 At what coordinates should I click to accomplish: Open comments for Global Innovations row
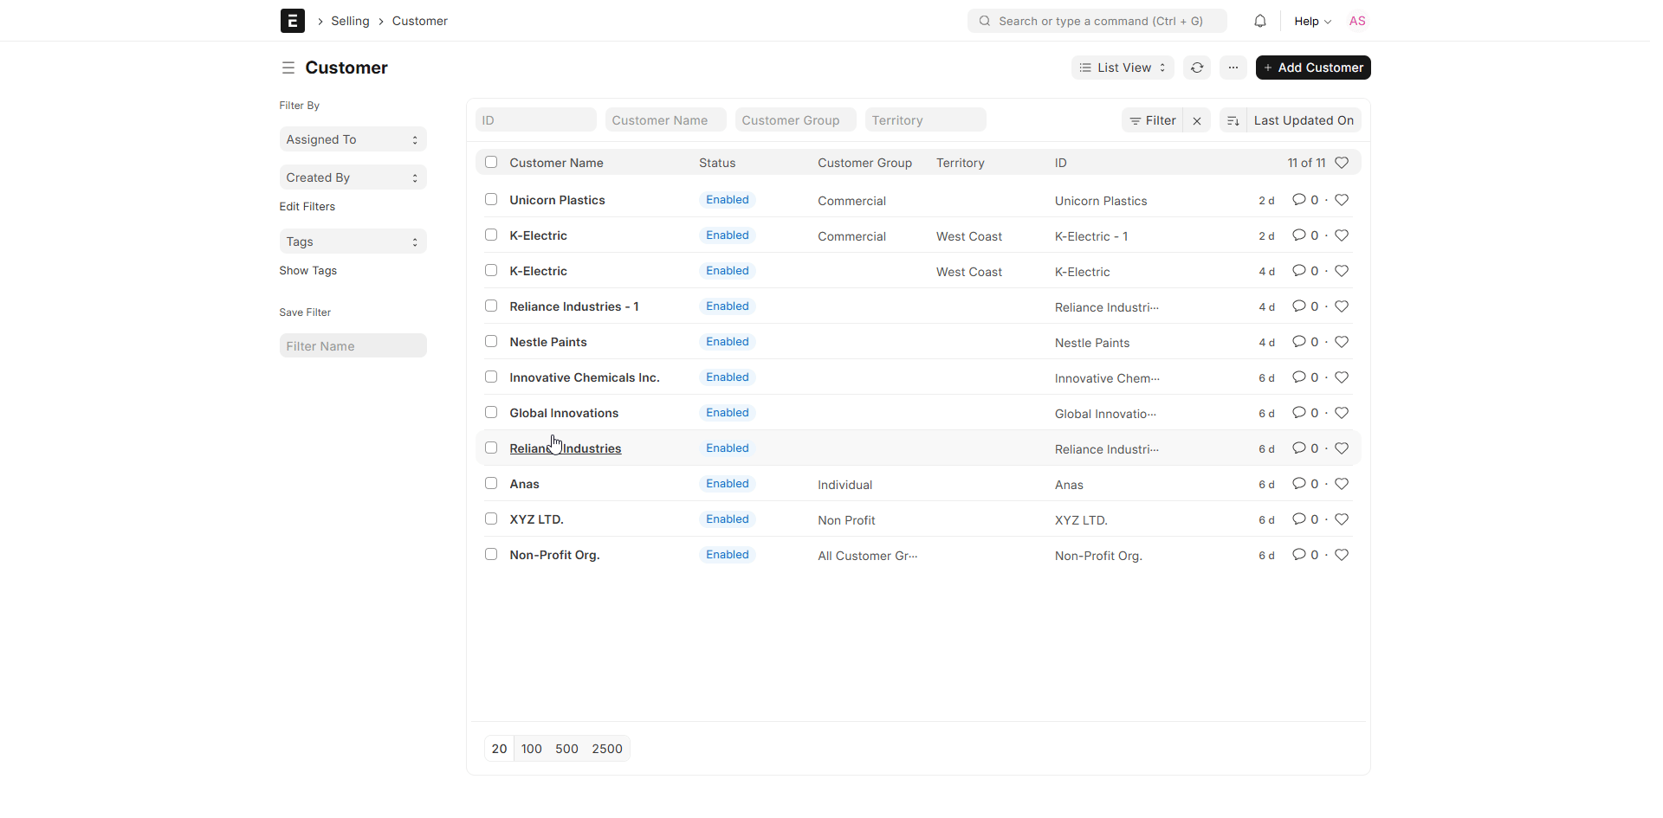[1305, 413]
